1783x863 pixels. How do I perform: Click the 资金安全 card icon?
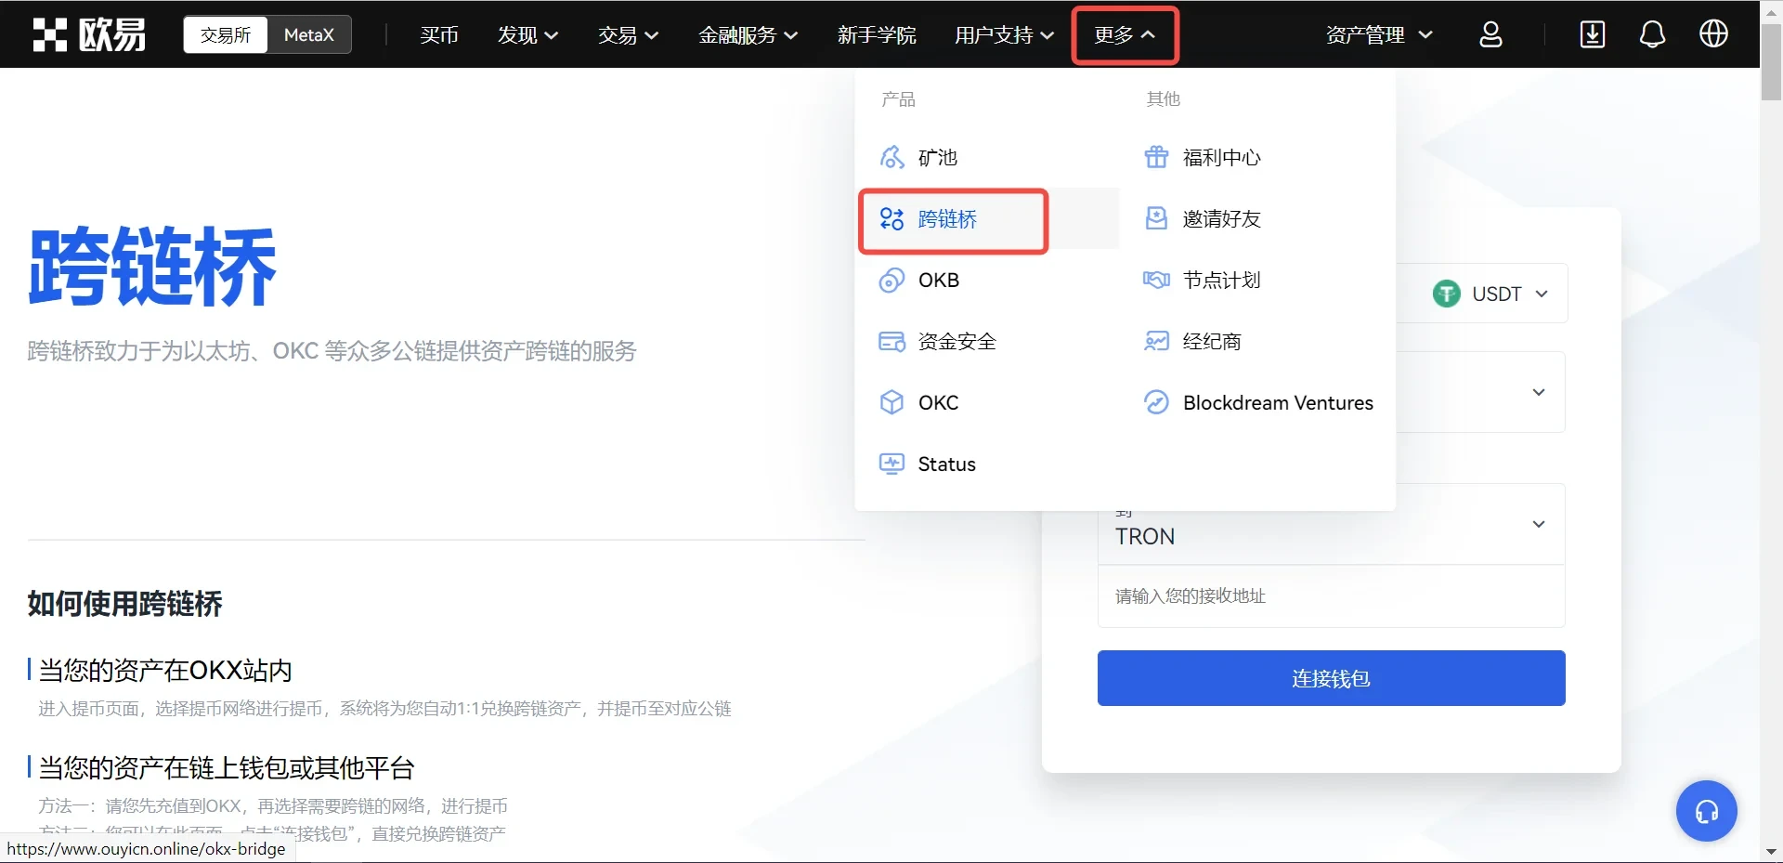coord(891,341)
